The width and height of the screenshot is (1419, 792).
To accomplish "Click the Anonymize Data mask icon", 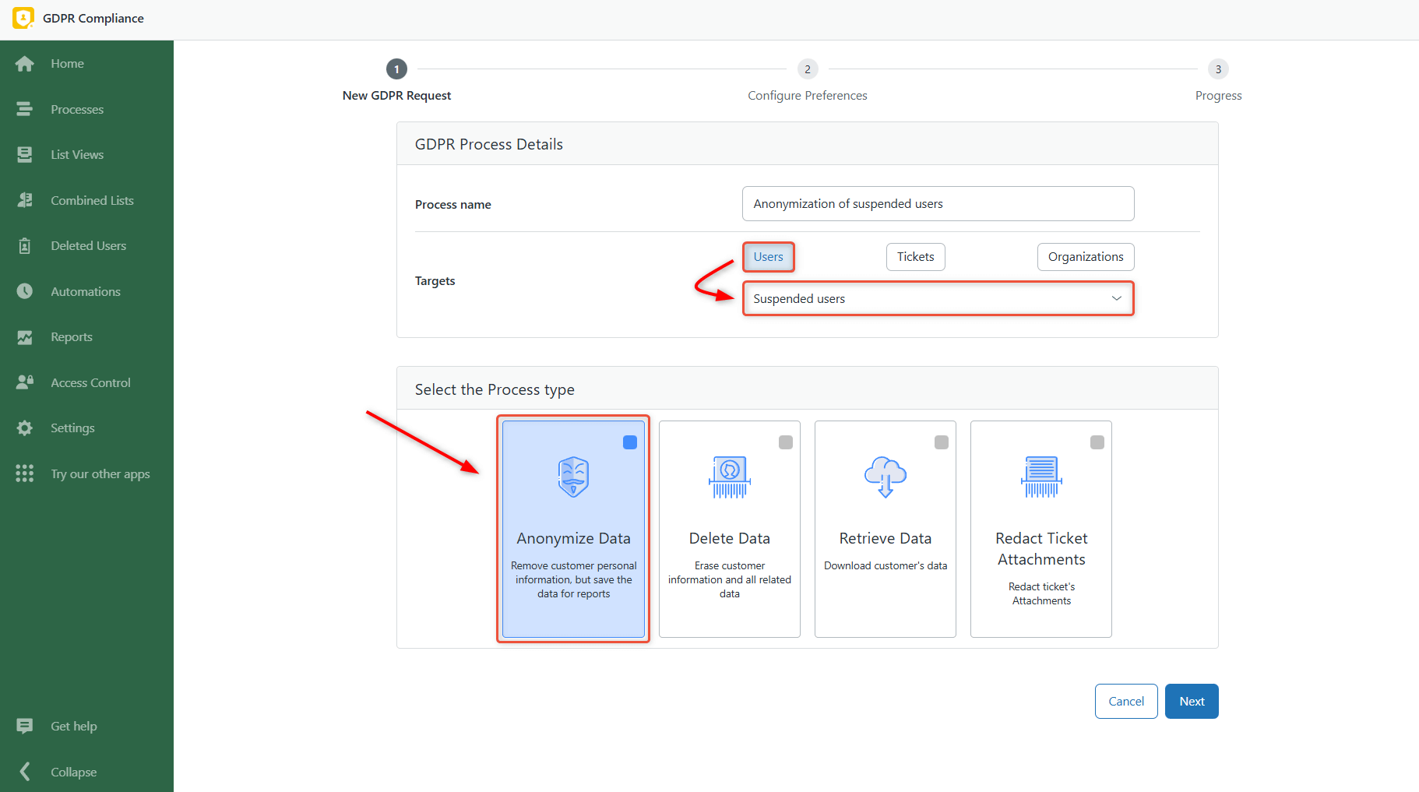I will coord(573,477).
